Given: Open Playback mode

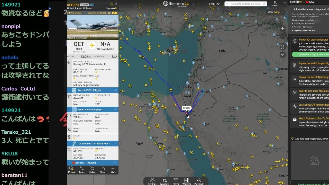Looking at the screenshot, I should [x=199, y=181].
